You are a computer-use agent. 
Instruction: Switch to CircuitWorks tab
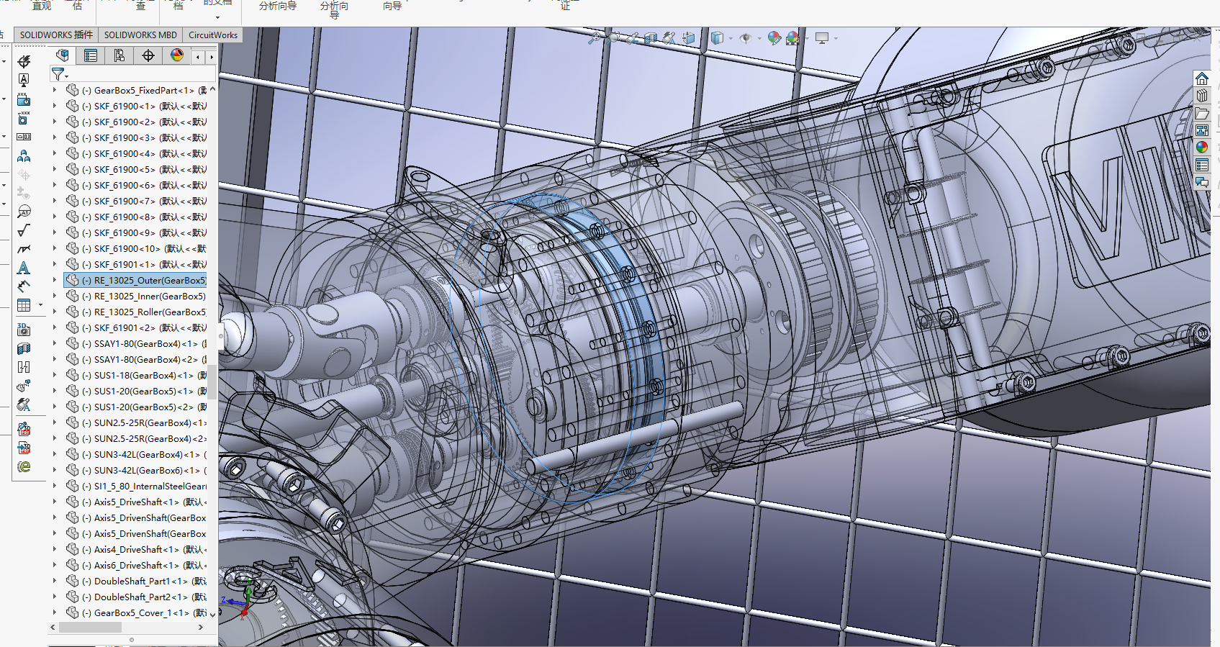coord(213,35)
